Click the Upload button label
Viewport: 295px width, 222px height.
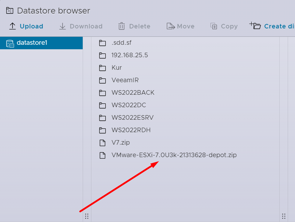pos(31,26)
